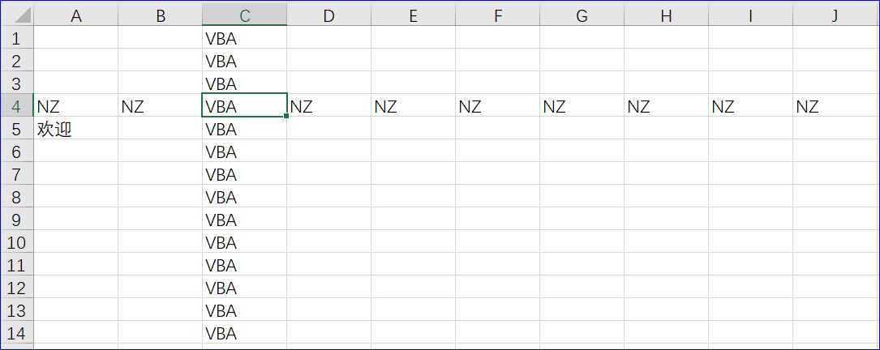Select row 2 header
This screenshot has width=880, height=350.
click(x=17, y=60)
